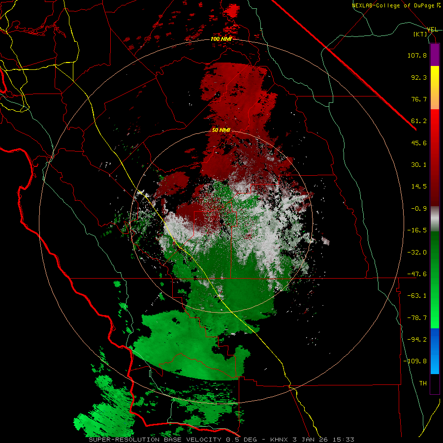Click the -109.8 velocity scale value
This screenshot has width=443, height=443.
[415, 361]
